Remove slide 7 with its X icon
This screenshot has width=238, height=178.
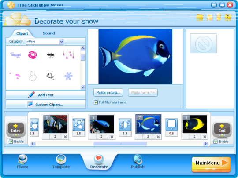pos(158,137)
